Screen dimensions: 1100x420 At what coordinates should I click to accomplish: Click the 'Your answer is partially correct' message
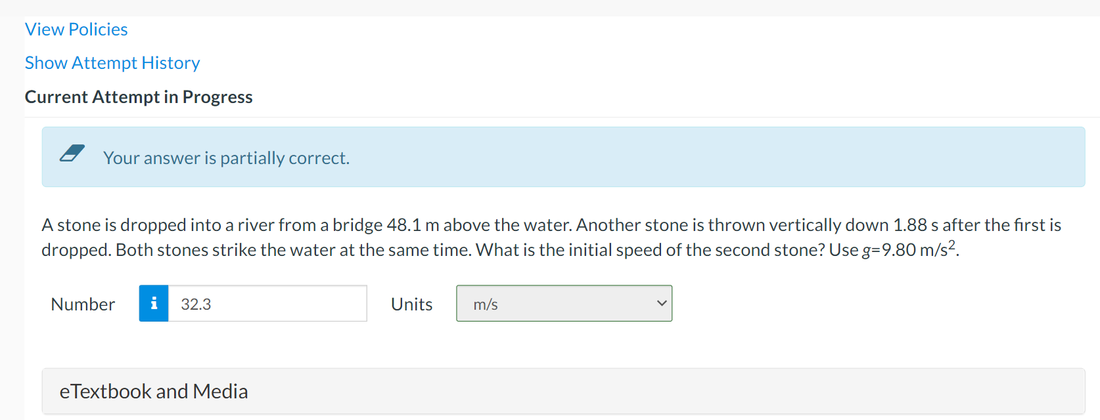click(x=226, y=158)
